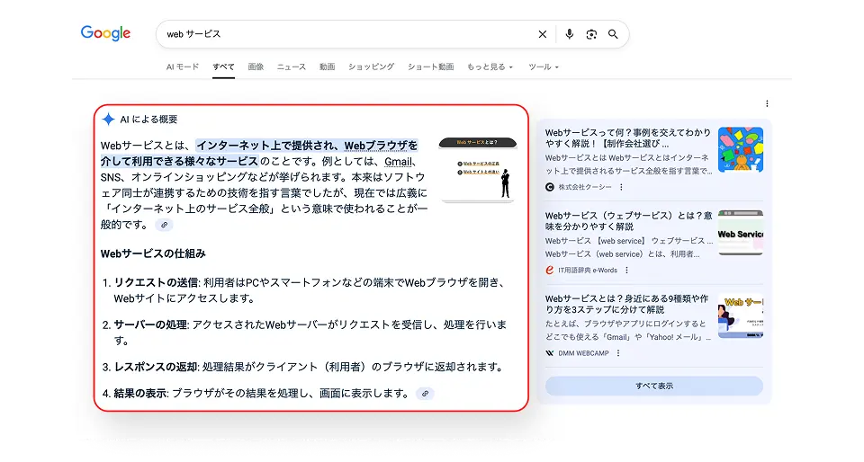Switch to the AI モード tab

coord(182,67)
